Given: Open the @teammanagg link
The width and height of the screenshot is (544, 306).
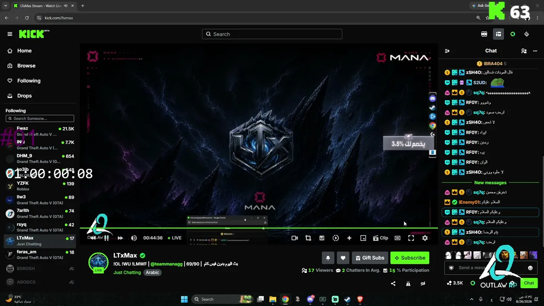Looking at the screenshot, I should (x=166, y=264).
